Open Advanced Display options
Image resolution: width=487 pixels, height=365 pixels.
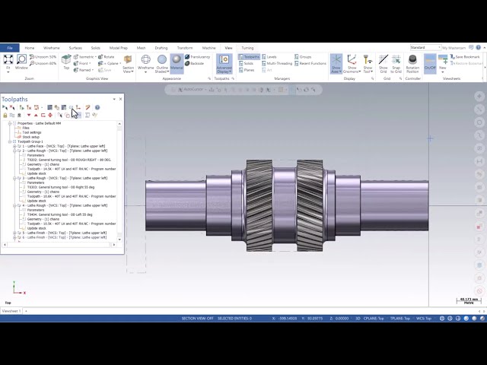click(224, 64)
